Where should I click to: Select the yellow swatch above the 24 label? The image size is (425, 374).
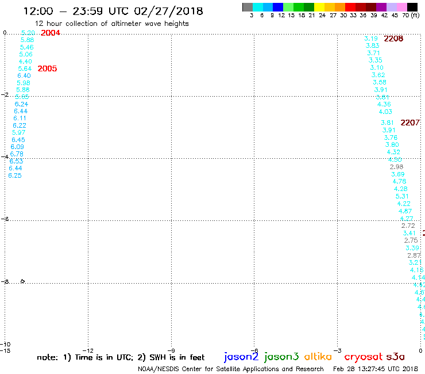click(x=319, y=7)
